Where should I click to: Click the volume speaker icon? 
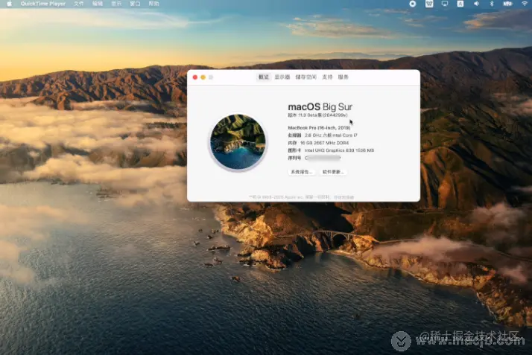pyautogui.click(x=476, y=4)
